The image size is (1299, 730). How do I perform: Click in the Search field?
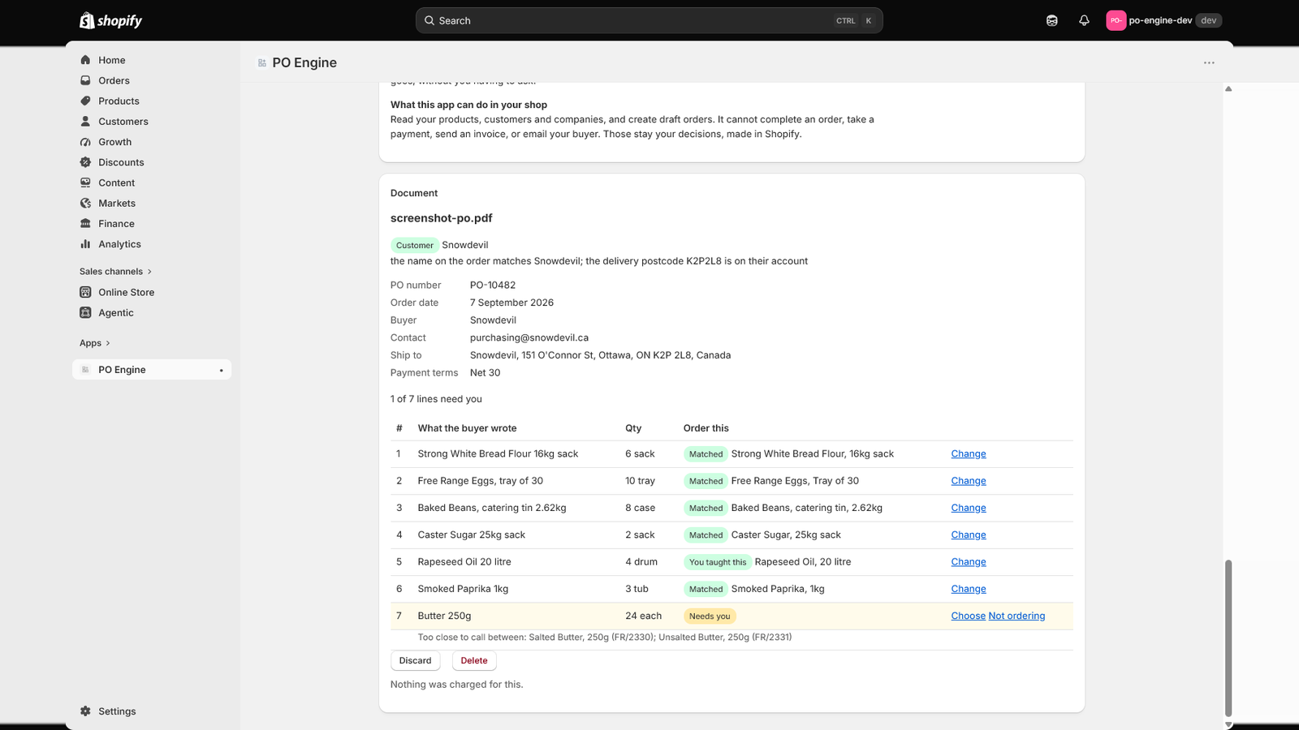(649, 20)
